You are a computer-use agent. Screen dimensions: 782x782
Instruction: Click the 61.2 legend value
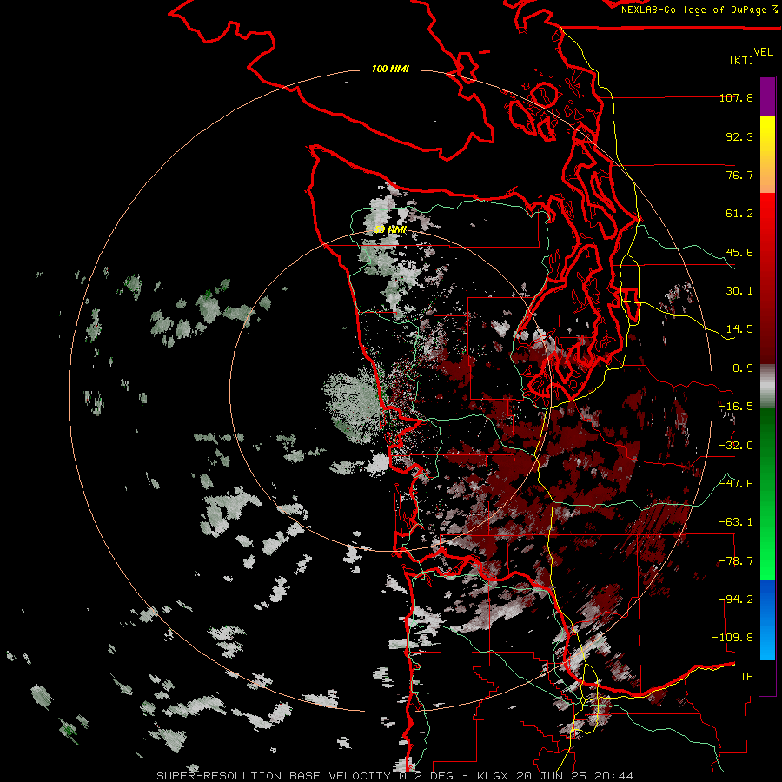(x=739, y=214)
